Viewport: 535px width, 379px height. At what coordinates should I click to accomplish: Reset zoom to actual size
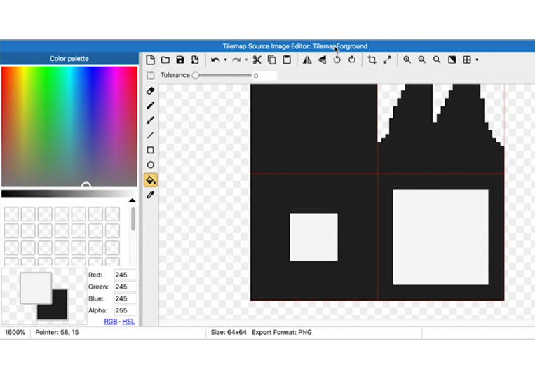pyautogui.click(x=437, y=60)
